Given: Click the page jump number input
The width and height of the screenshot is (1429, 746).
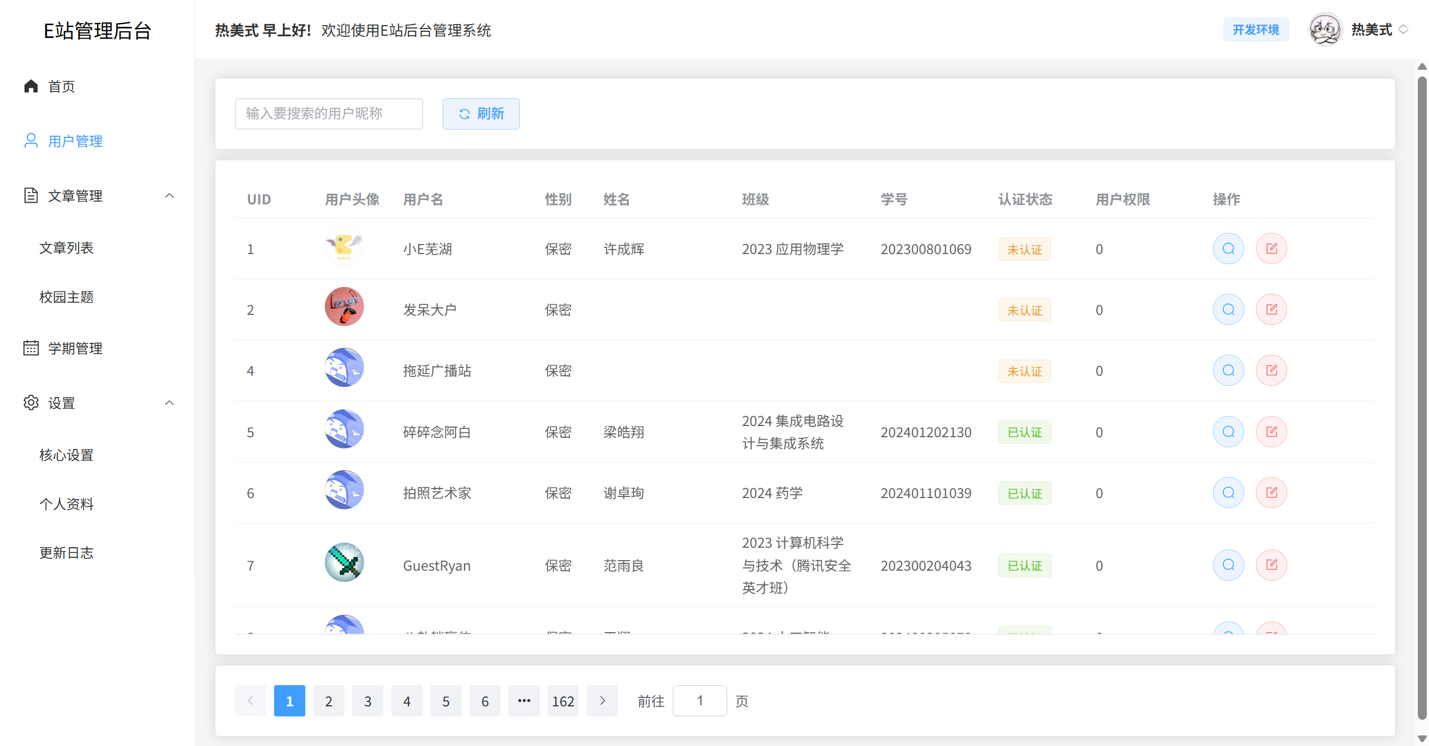Looking at the screenshot, I should tap(699, 701).
